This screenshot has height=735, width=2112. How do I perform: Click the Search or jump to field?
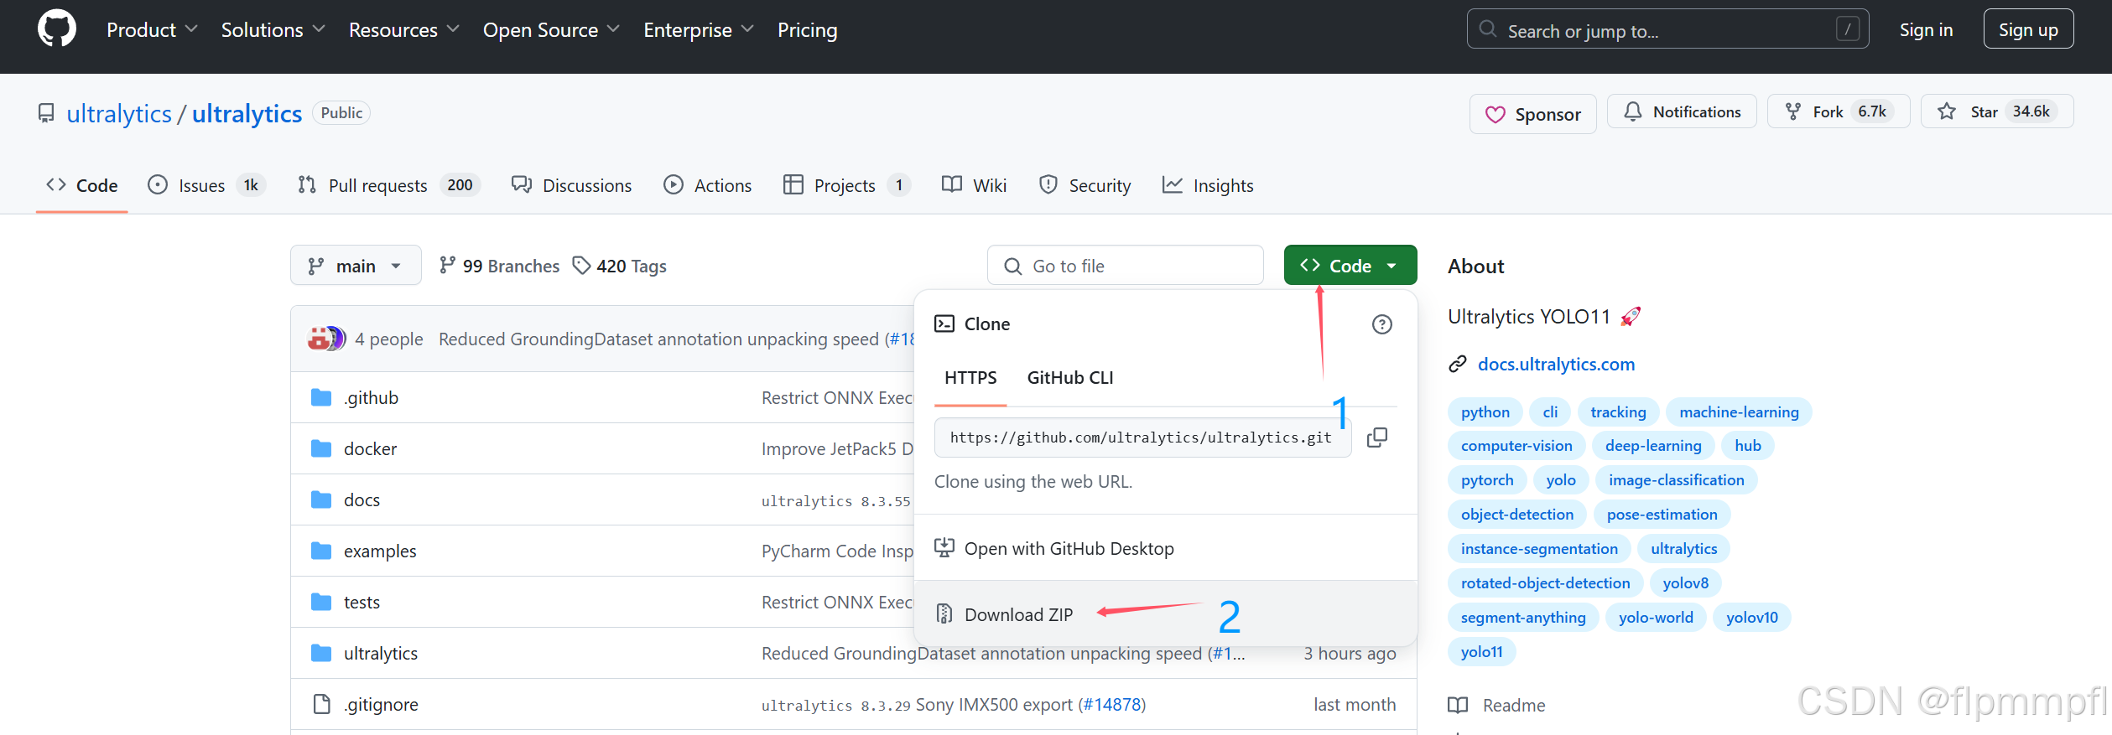coord(1667,29)
